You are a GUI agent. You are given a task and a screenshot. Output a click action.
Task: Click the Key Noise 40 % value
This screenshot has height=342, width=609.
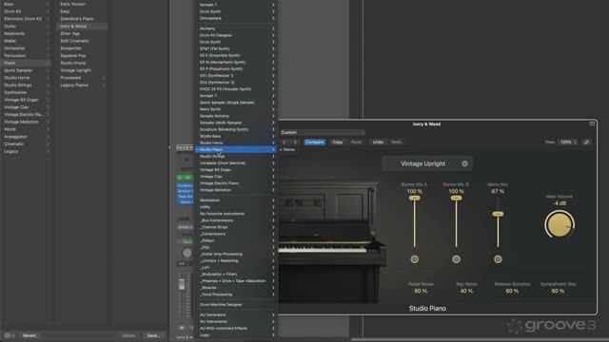[x=466, y=291]
